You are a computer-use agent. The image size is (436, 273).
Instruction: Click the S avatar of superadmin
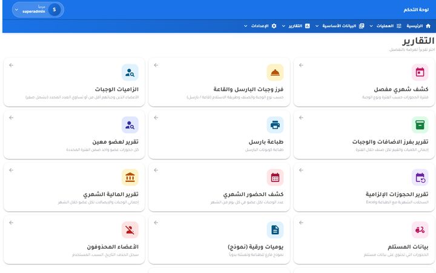click(x=54, y=10)
